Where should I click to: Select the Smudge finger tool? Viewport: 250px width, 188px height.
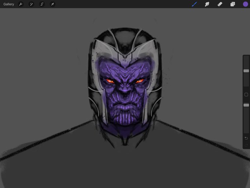click(207, 4)
